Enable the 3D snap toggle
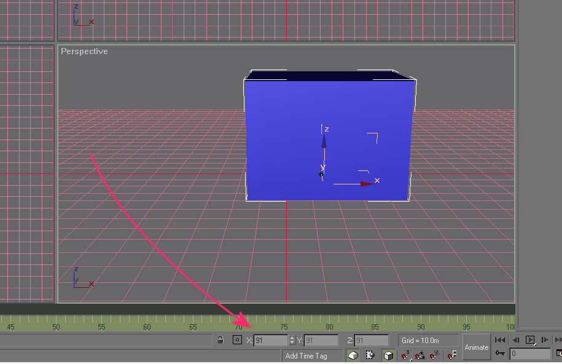562x364 pixels. pos(406,355)
